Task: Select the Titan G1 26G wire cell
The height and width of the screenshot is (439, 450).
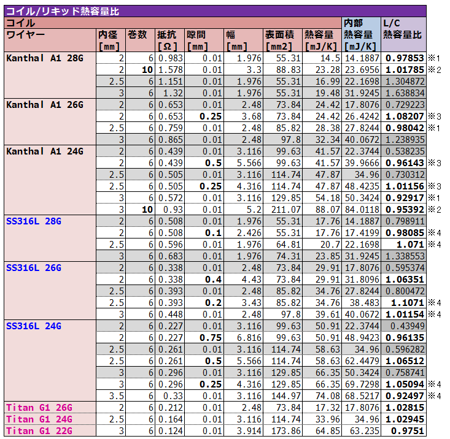Action: (50, 407)
